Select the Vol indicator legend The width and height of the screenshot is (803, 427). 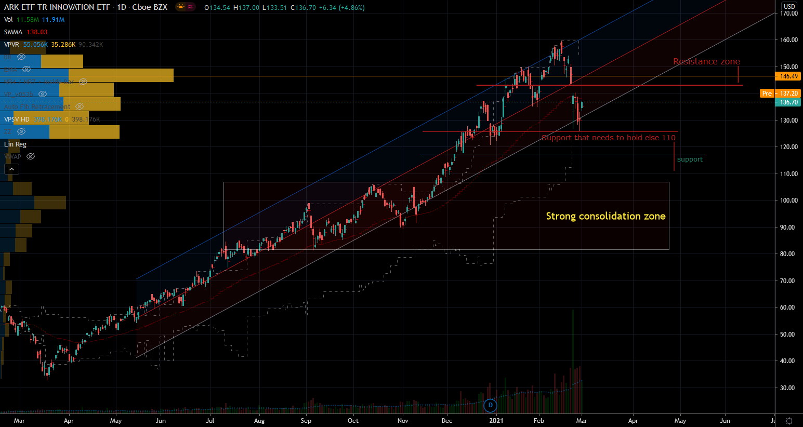click(8, 20)
